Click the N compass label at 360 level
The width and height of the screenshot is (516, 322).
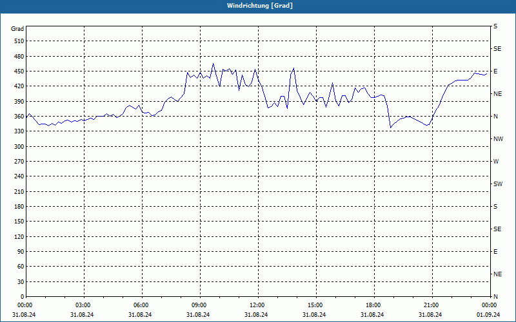pos(496,117)
